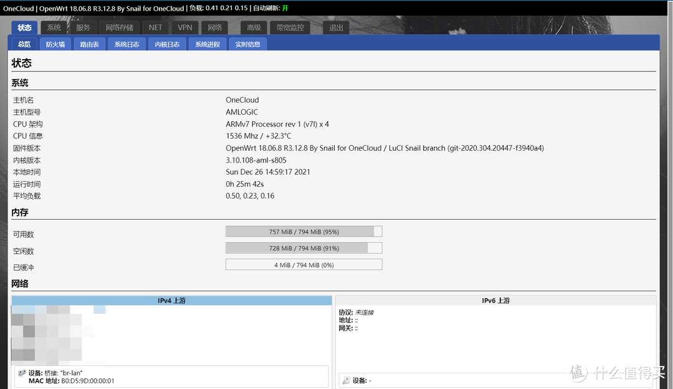
Task: Open the VPN menu tab
Action: click(185, 27)
